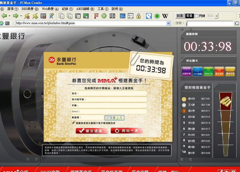The height and width of the screenshot is (172, 240).
Task: Click the blue square Q-shaped icon
Action: point(149,16)
